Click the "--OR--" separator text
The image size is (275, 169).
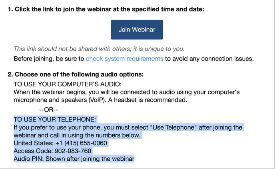49,110
